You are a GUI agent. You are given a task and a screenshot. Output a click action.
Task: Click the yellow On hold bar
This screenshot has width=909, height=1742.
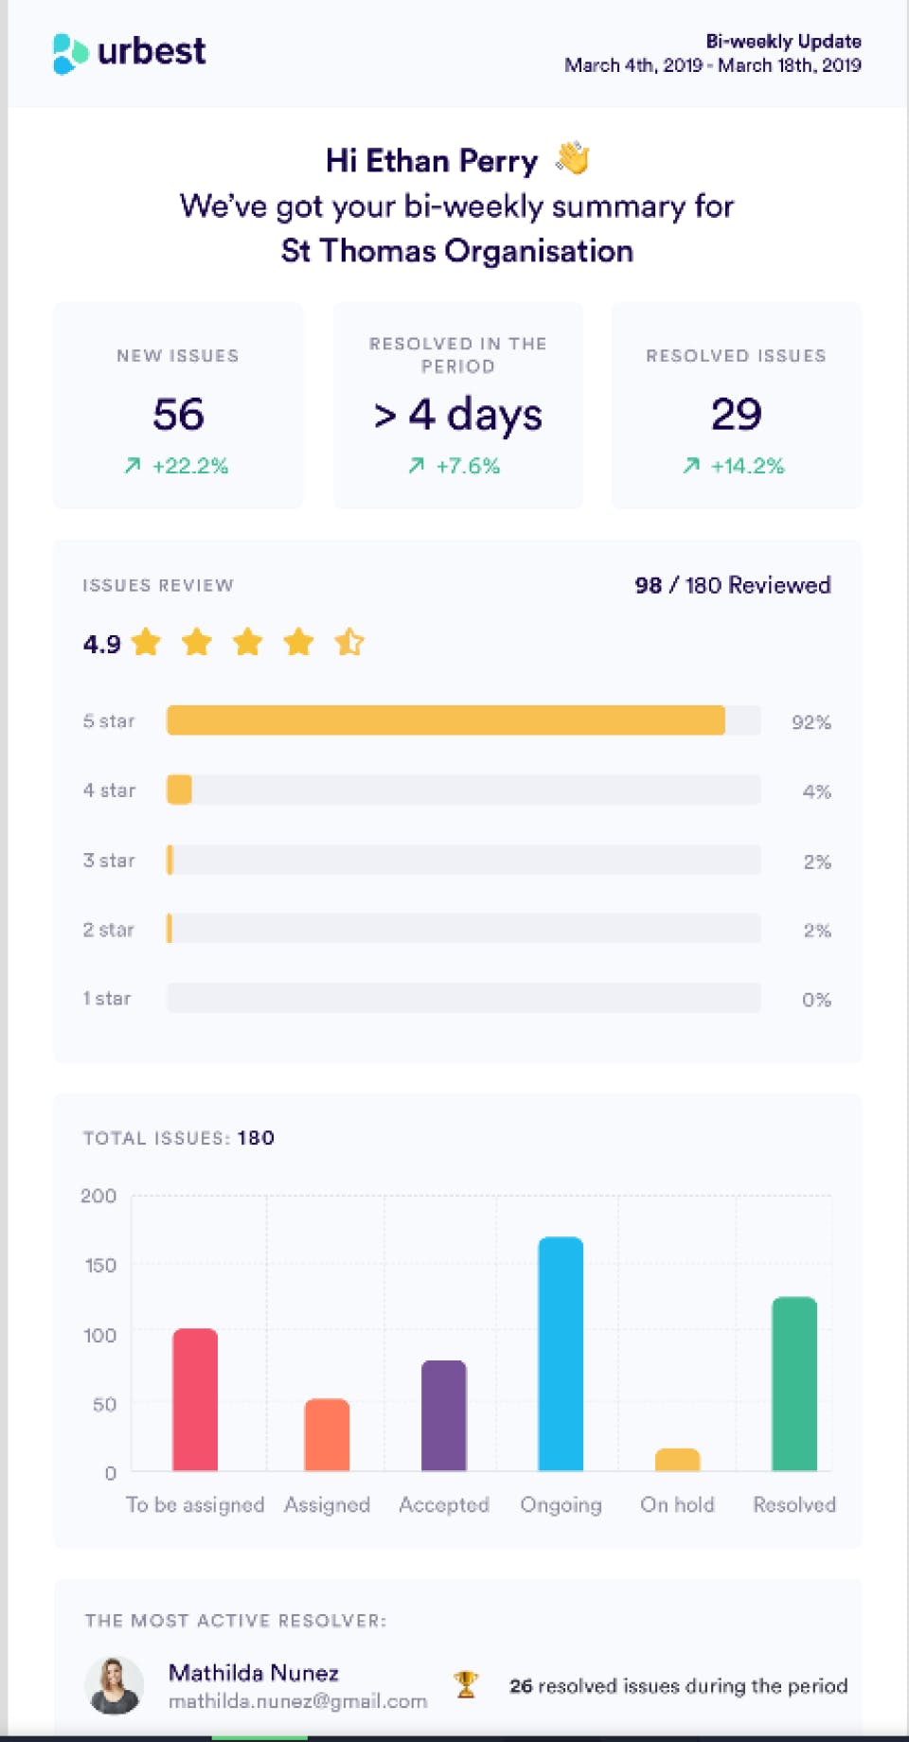coord(678,1460)
